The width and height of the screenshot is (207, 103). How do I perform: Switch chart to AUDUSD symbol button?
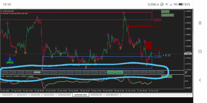(29, 72)
